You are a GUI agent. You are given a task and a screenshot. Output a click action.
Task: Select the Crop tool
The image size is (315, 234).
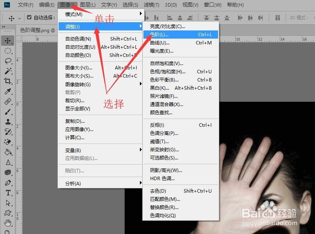[8, 81]
